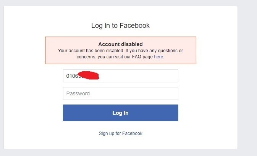Click the phone number field starting with 0106
This screenshot has width=257, height=156.
120,76
